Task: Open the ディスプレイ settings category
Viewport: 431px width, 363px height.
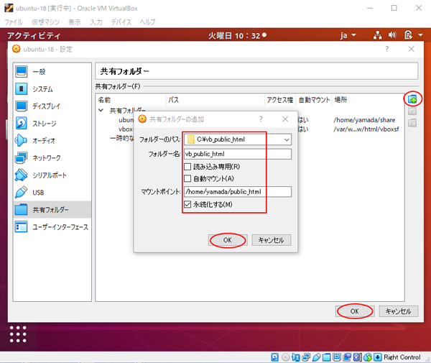Action: click(52, 106)
